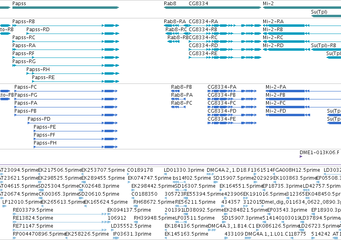
Task: Select protein Papss-PH
Action: coord(45,143)
